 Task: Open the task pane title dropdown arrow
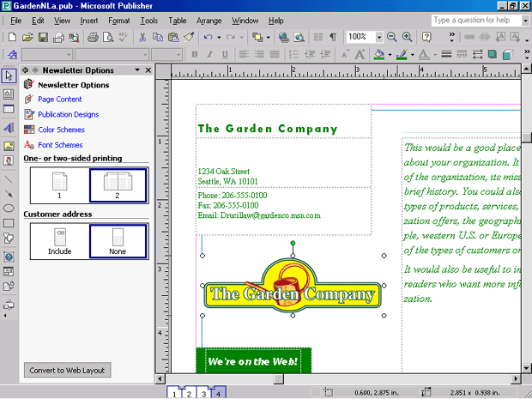pos(137,70)
